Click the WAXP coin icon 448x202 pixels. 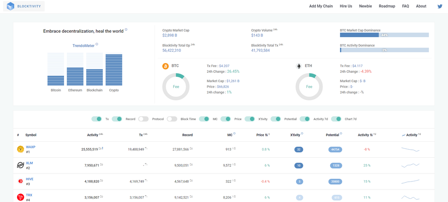[x=20, y=149]
